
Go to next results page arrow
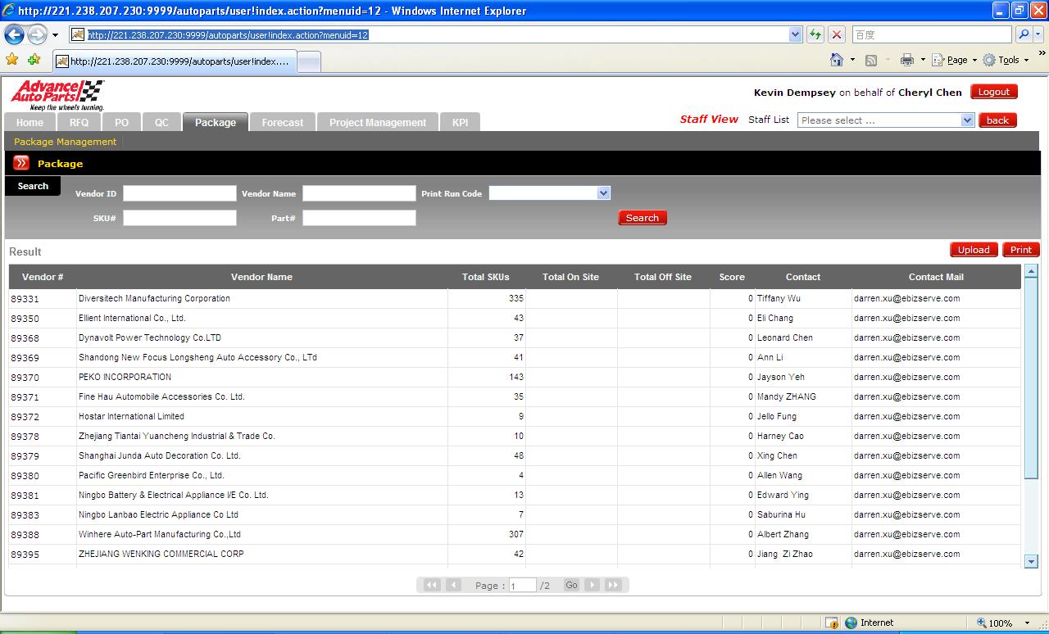[592, 585]
